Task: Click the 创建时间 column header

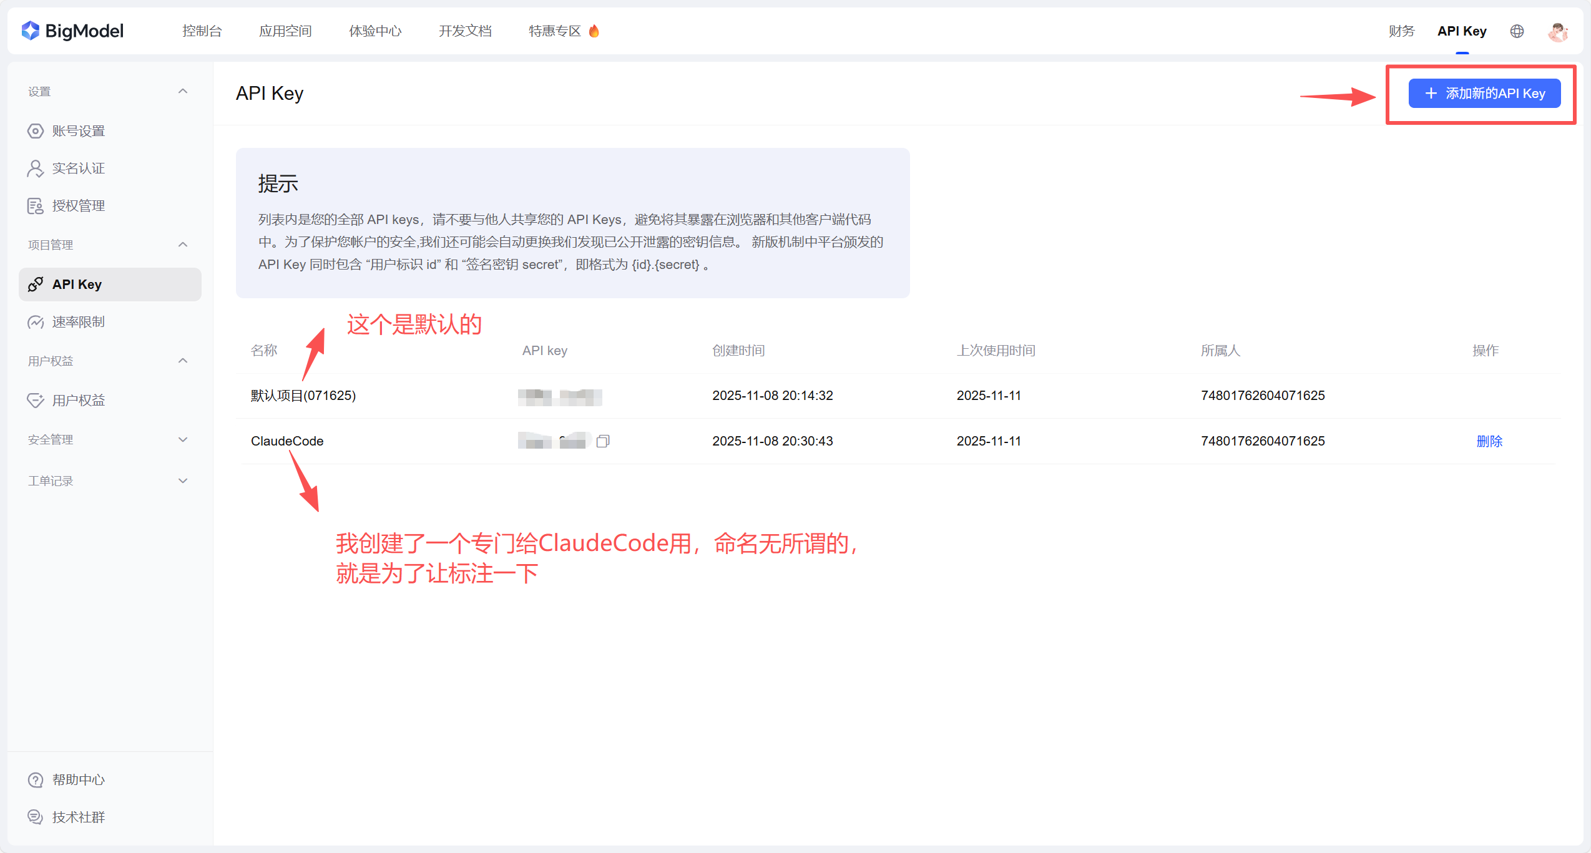Action: [x=738, y=351]
